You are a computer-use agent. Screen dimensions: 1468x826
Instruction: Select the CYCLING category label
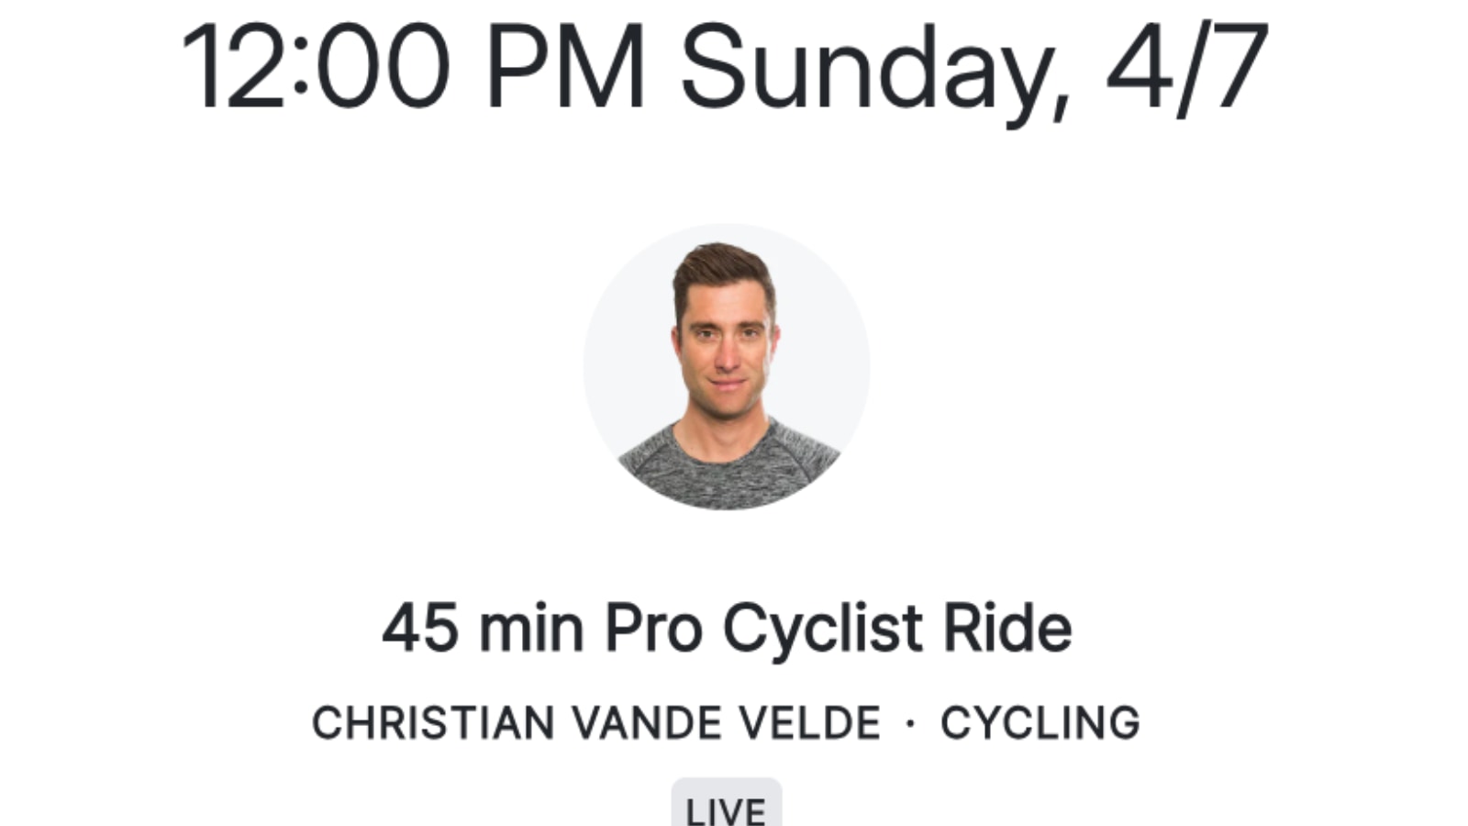coord(1040,723)
